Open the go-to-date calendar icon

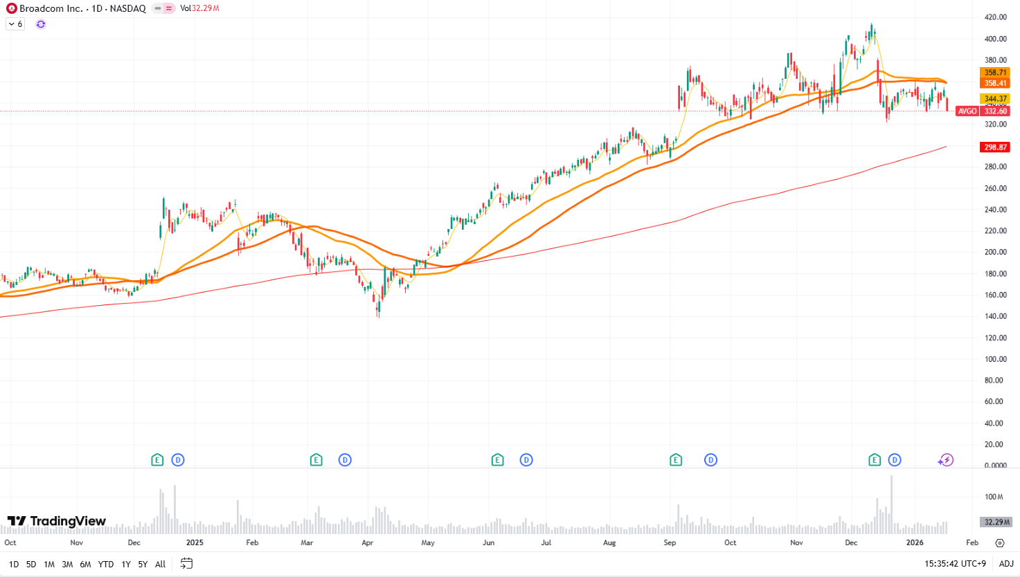coord(186,564)
